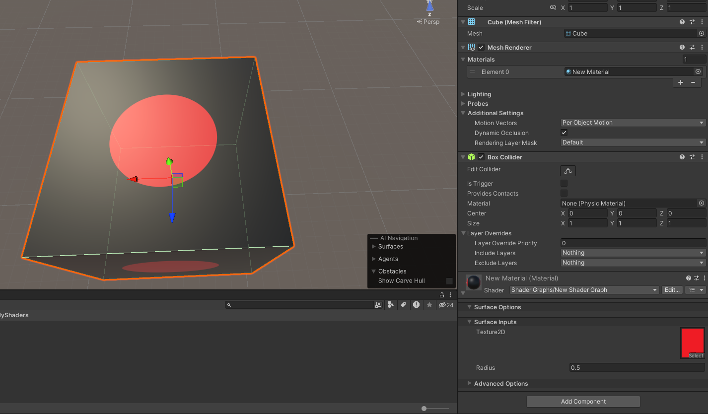
Task: Click the shader Edit... button
Action: click(672, 290)
